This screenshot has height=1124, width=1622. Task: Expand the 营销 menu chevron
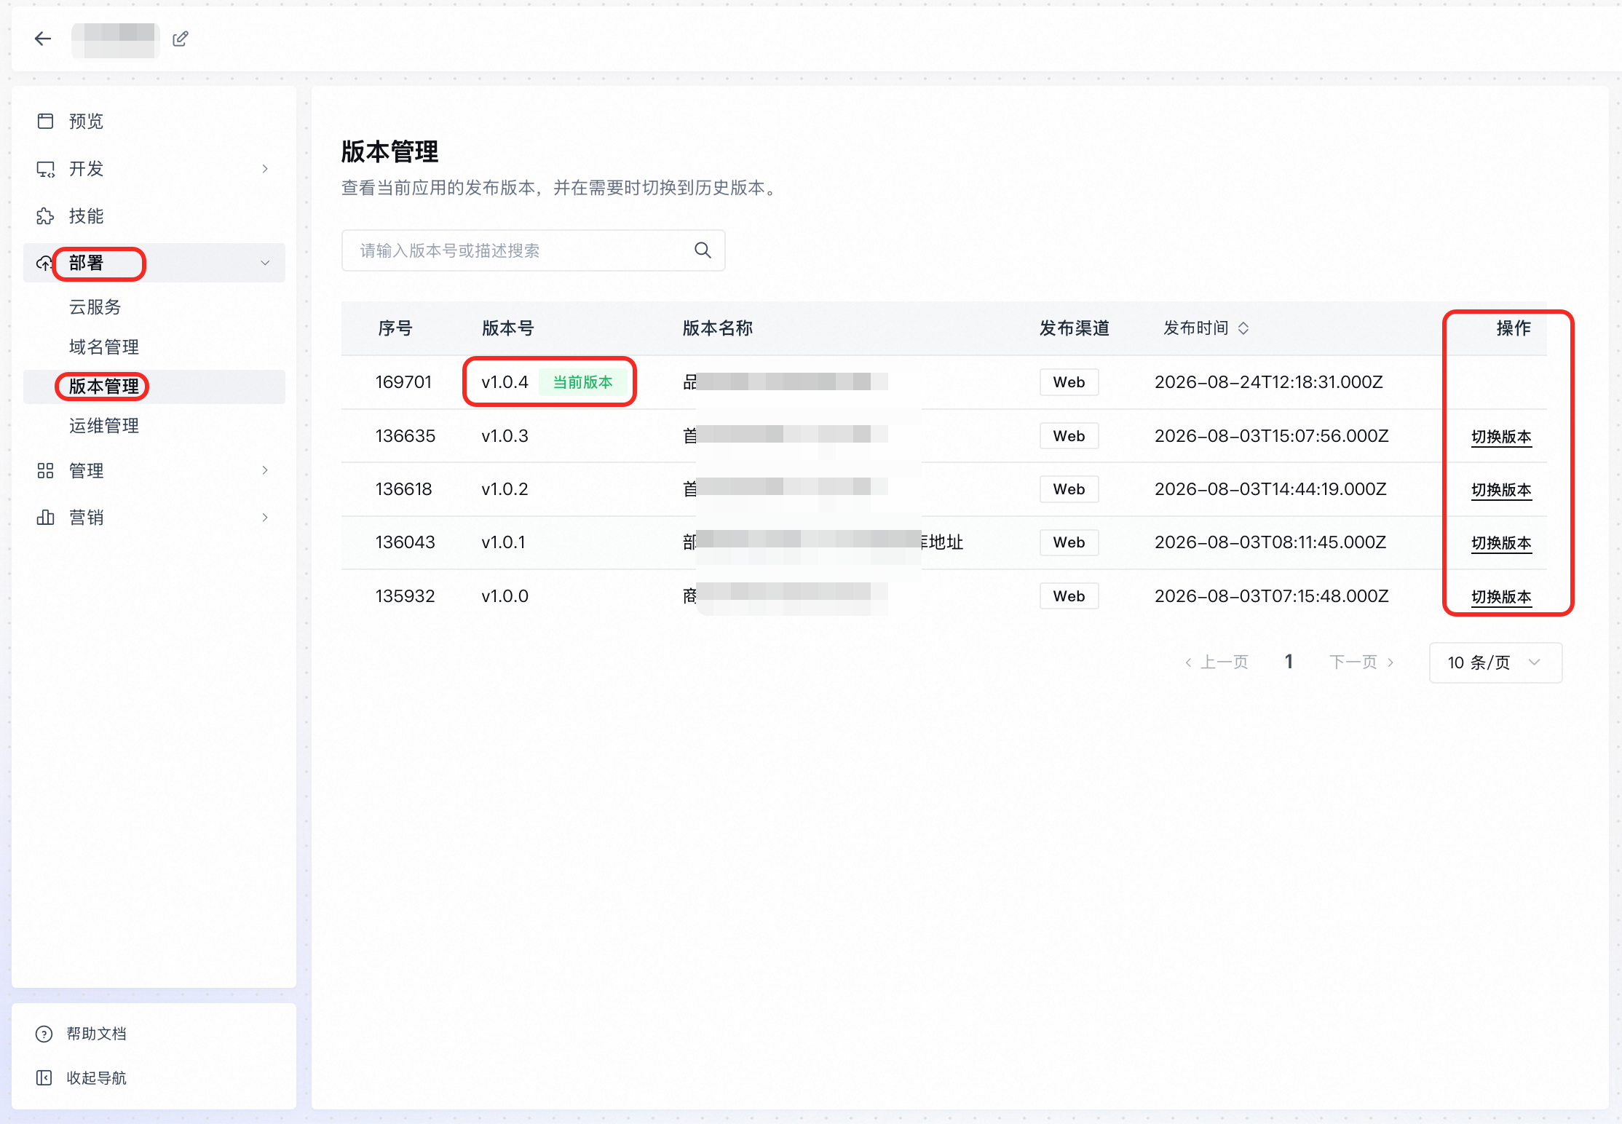(265, 518)
